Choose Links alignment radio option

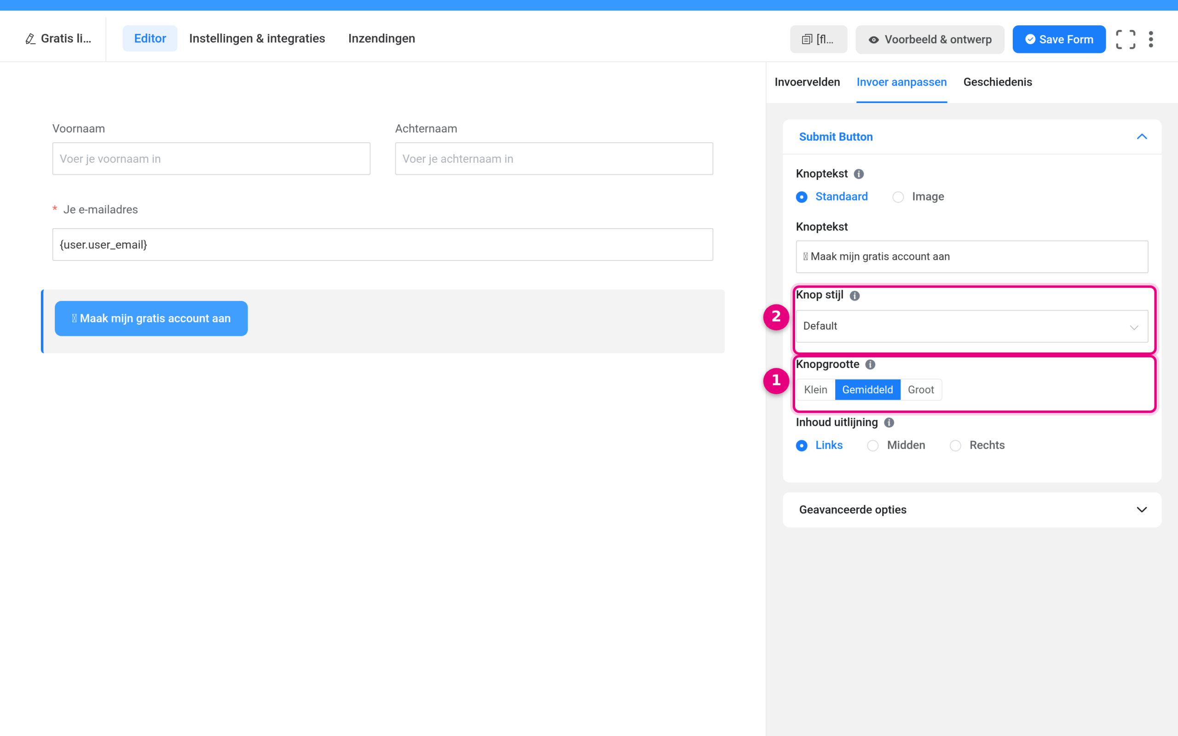801,445
